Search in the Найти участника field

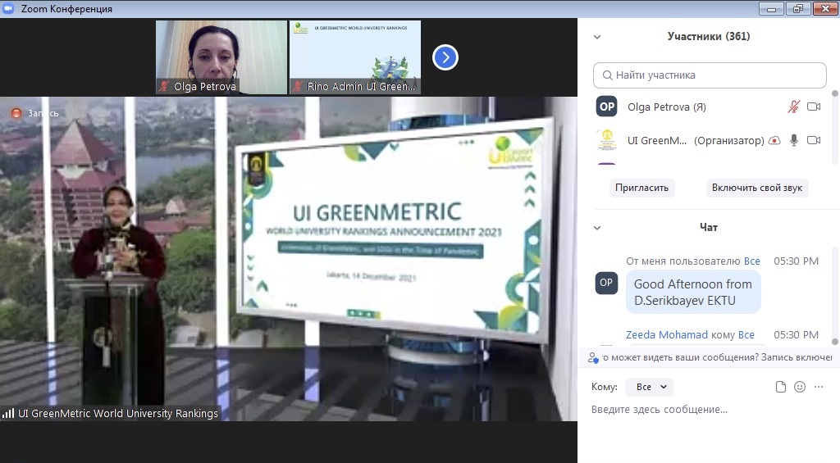(710, 75)
